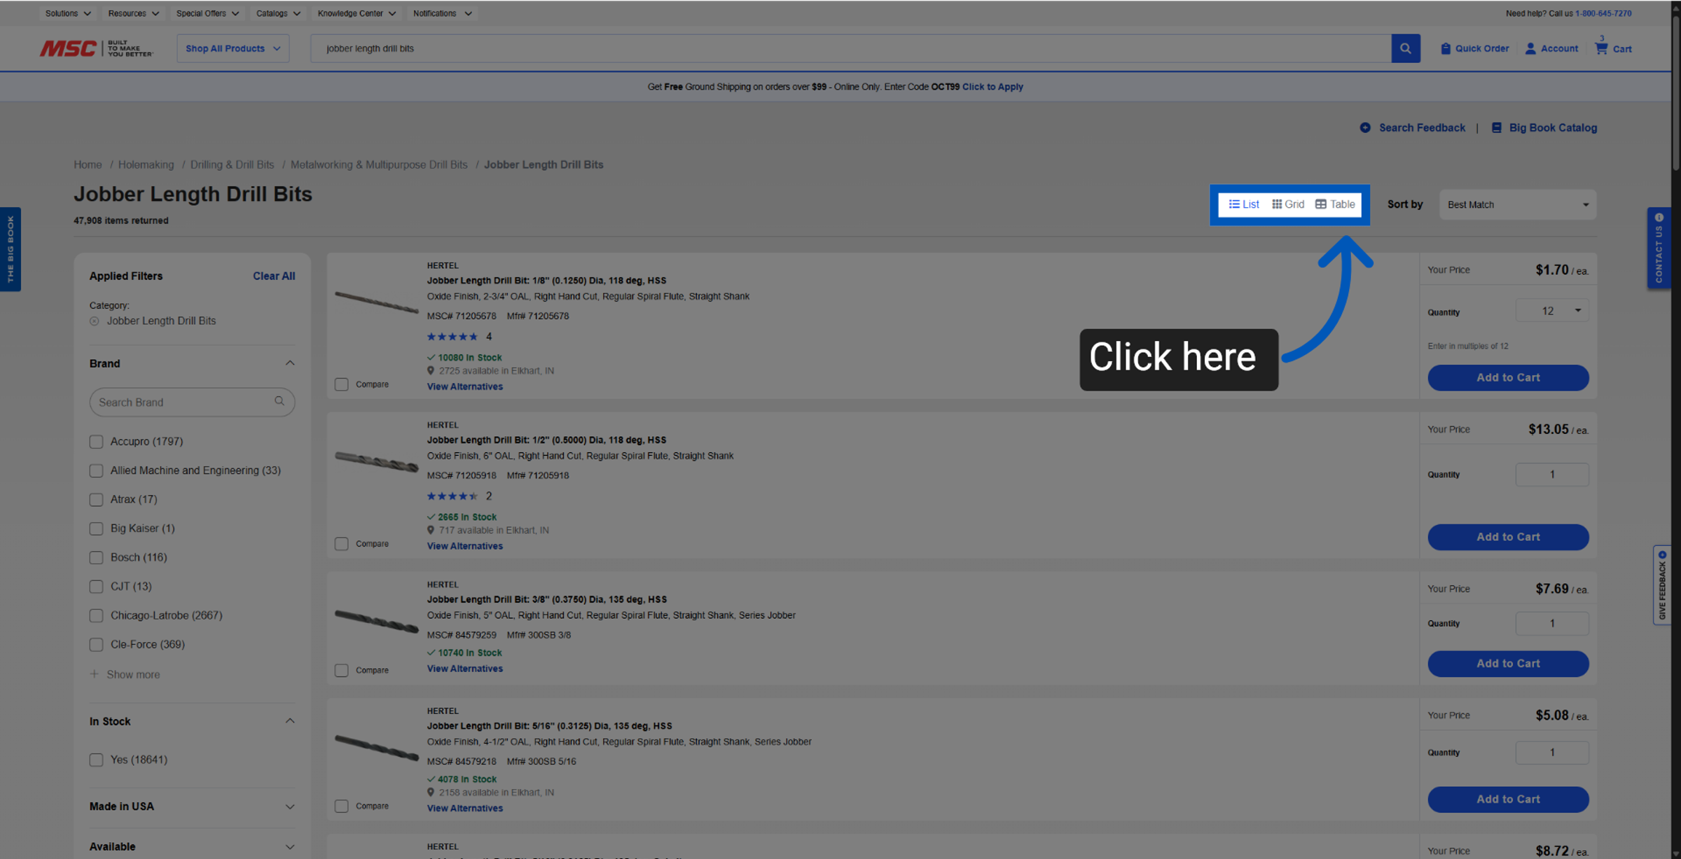Open the Notifications menu
The height and width of the screenshot is (859, 1681).
442,13
